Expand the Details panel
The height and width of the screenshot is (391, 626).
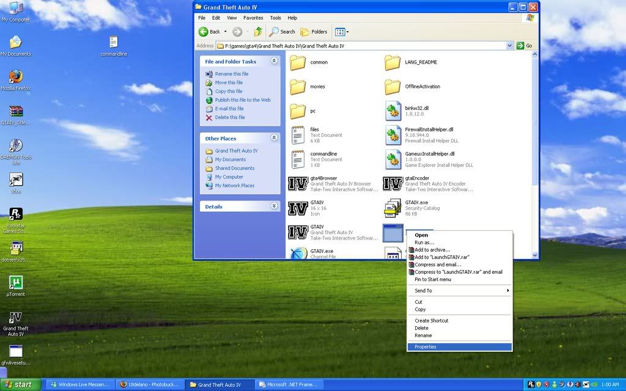click(274, 206)
